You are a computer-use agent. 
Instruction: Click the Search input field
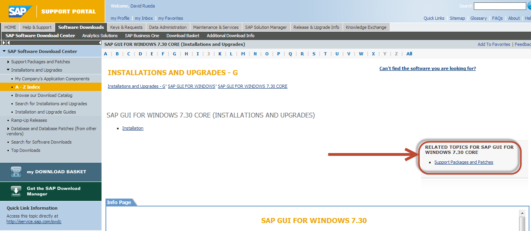coord(500,6)
